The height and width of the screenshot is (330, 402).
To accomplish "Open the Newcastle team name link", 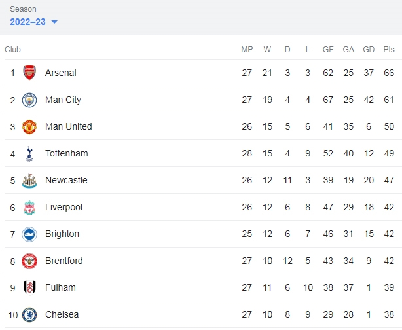I will [66, 180].
